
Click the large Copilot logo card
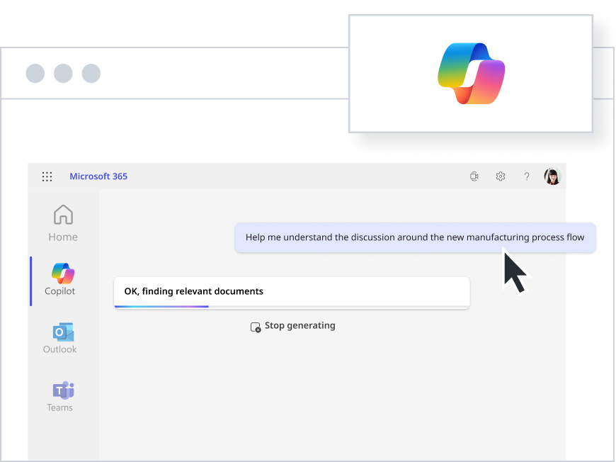[x=471, y=74]
